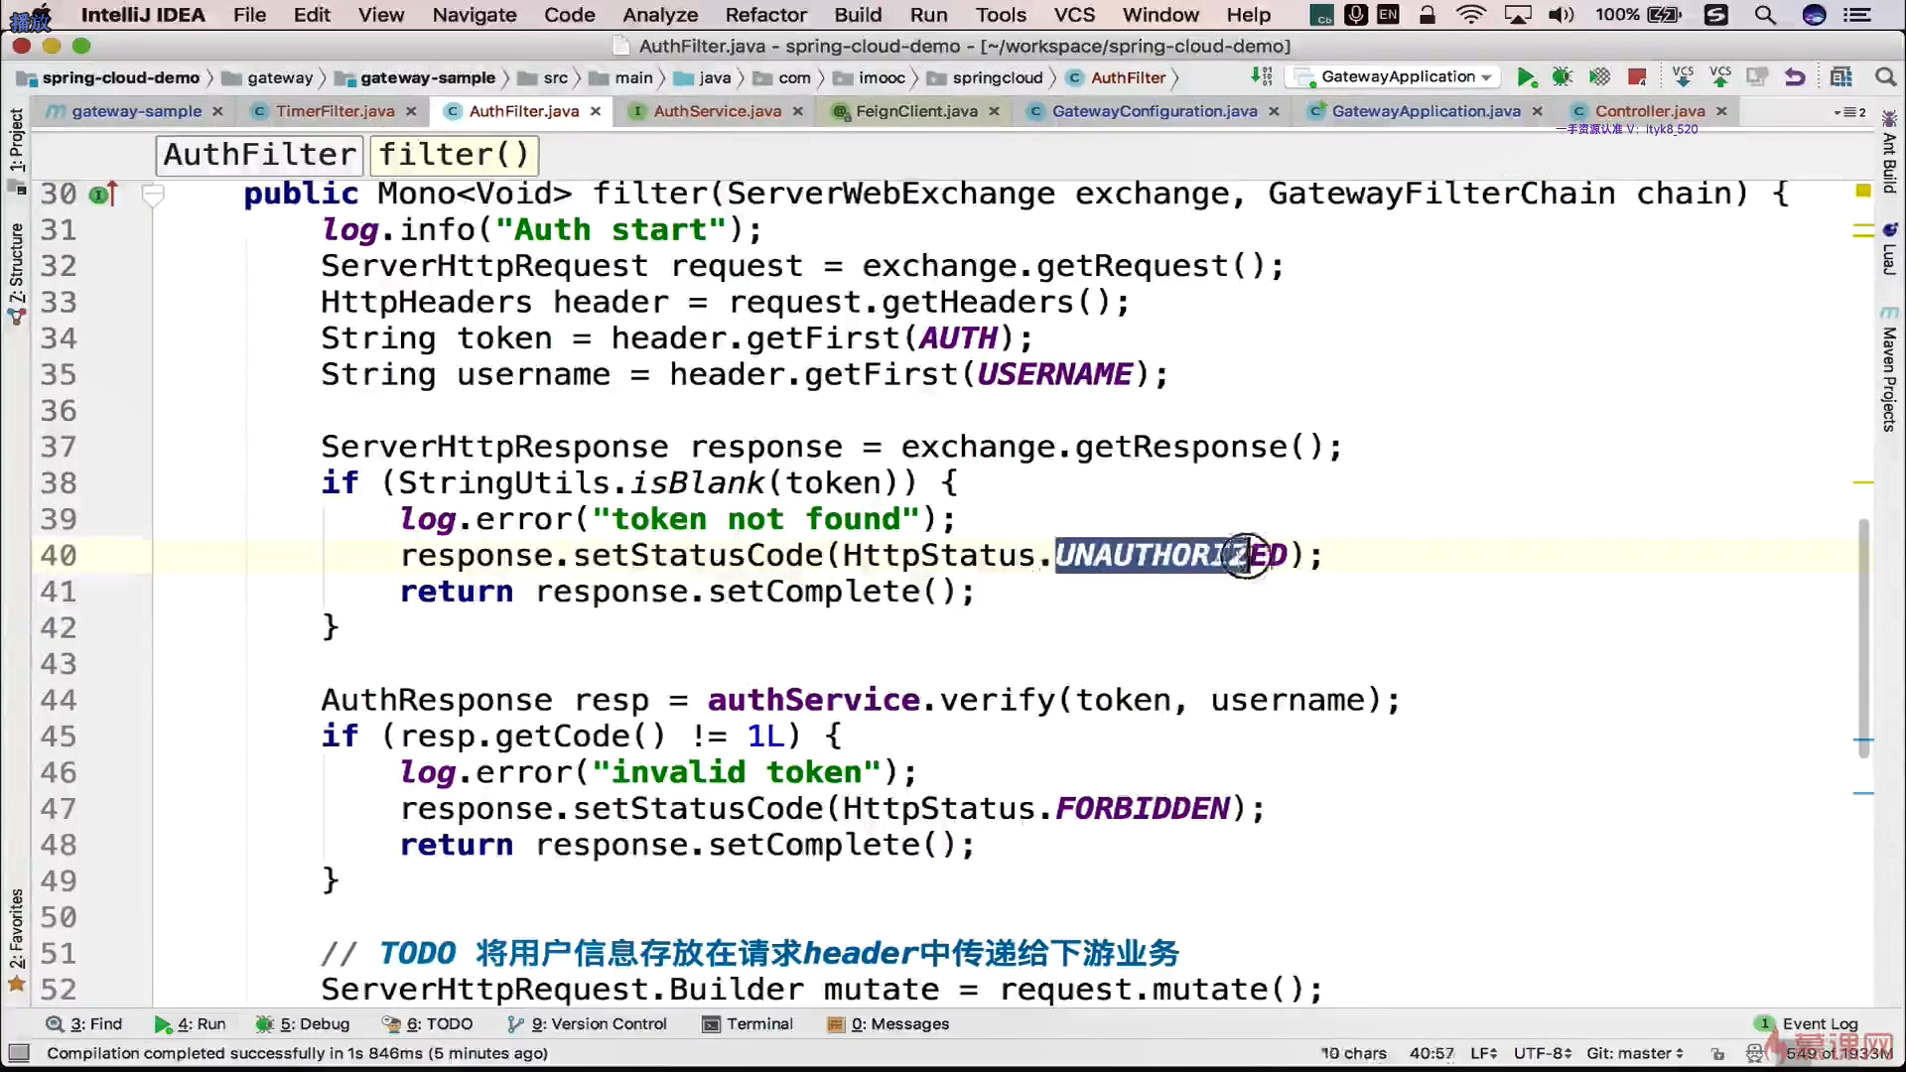Open the Git: master branch selector

[x=1634, y=1053]
